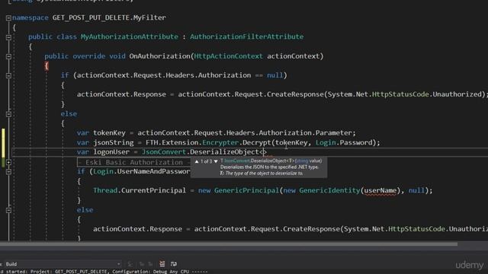This screenshot has width=488, height=274.
Task: Click 'jsonString' variable declaration
Action: click(x=114, y=142)
